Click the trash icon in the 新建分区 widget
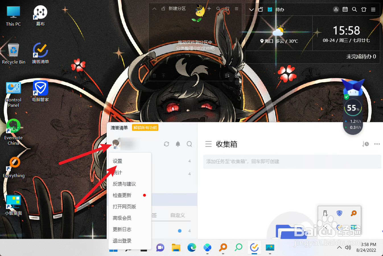Viewport: 383px width, 256px height. 154,76
